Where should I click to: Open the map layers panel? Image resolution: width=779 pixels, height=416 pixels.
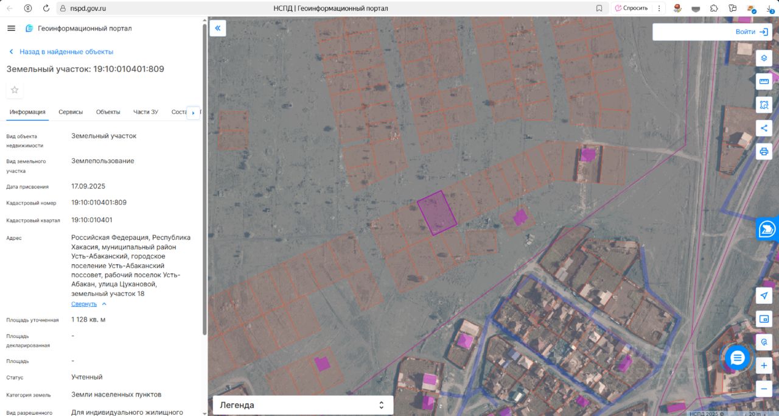[764, 58]
